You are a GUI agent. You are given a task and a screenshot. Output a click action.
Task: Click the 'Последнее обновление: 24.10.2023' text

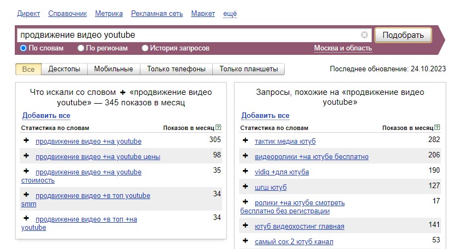click(388, 69)
